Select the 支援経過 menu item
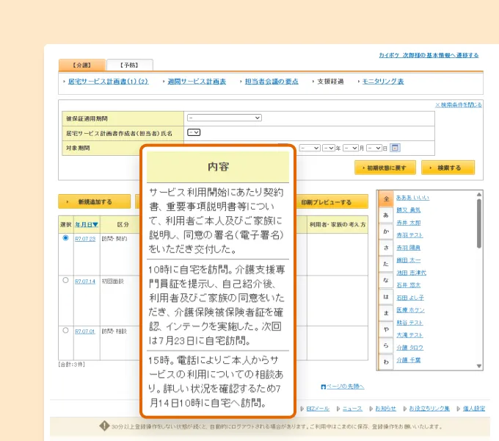 330,82
